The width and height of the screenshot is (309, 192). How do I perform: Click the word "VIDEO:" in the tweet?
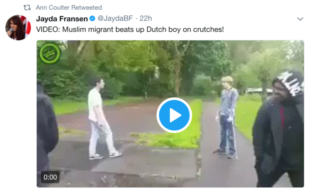[x=48, y=29]
